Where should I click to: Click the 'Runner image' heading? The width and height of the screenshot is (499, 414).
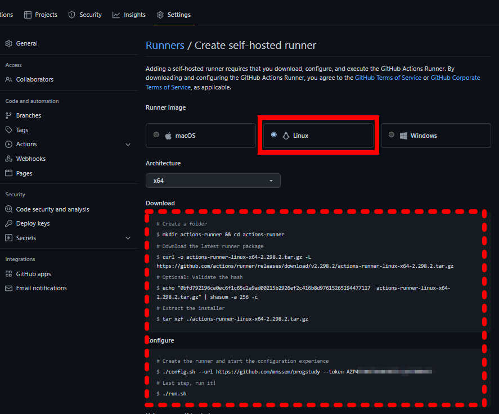[165, 107]
